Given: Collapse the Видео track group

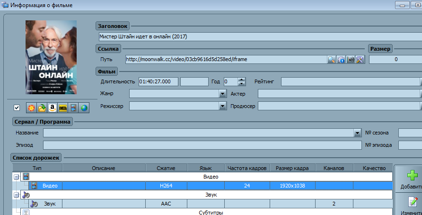Looking at the screenshot, I should point(17,177).
